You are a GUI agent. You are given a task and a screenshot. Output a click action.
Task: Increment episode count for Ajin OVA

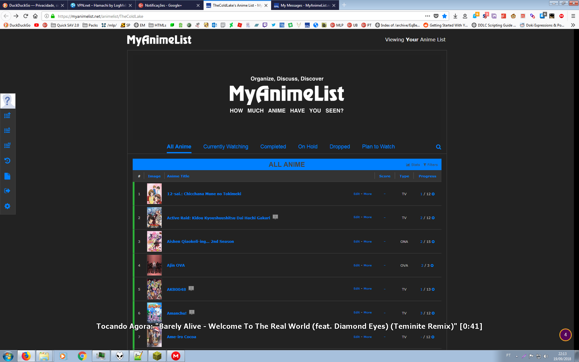(432, 265)
